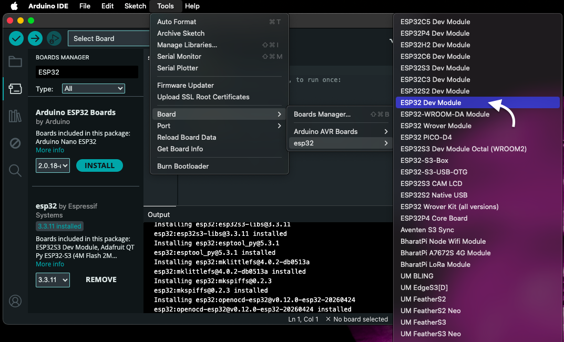Viewport: 564px width, 342px height.
Task: Open the Sketch menu
Action: tap(135, 6)
